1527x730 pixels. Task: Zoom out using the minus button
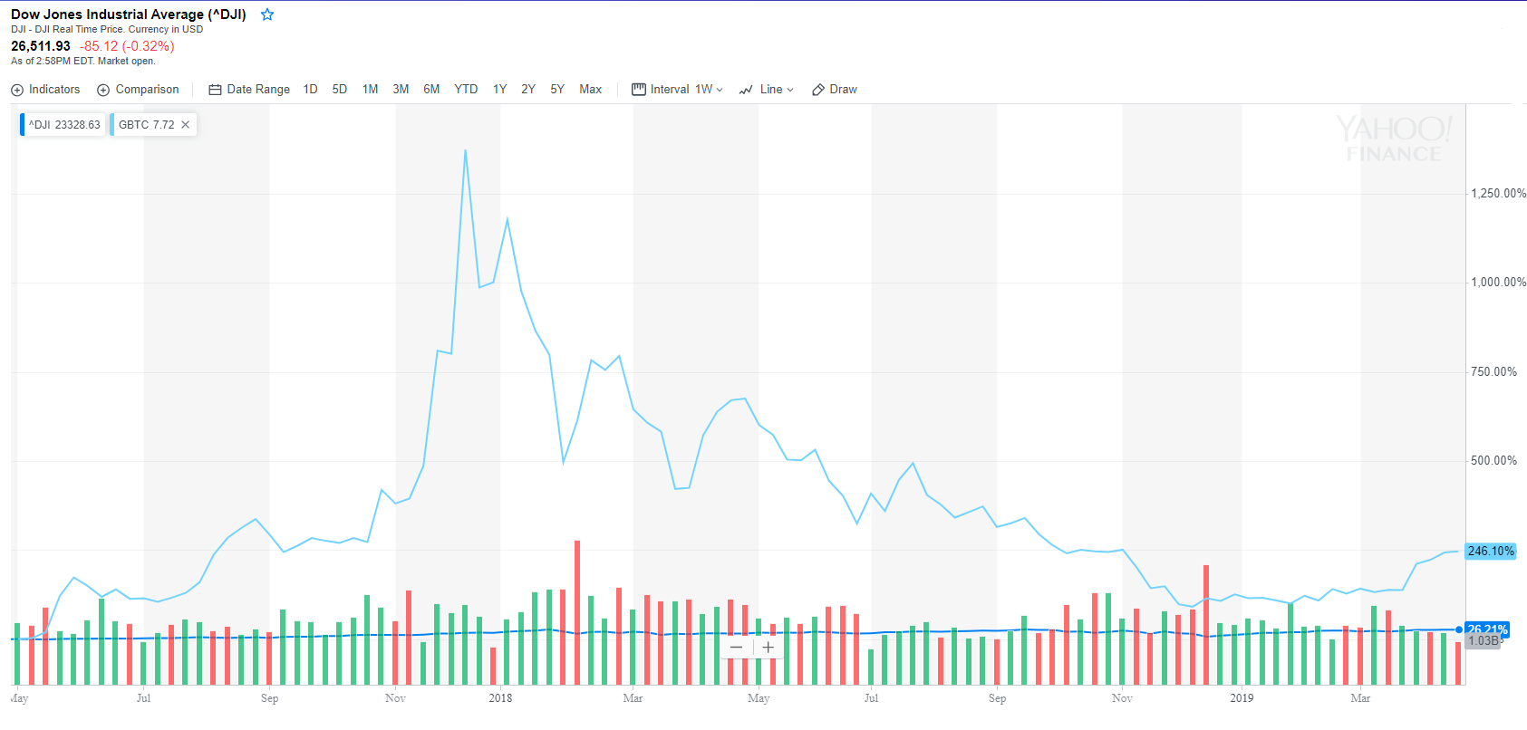point(736,648)
